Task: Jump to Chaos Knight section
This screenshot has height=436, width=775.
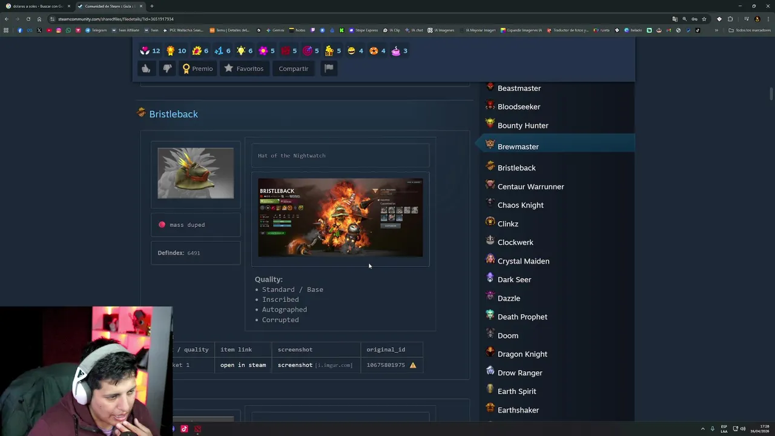Action: [x=520, y=205]
